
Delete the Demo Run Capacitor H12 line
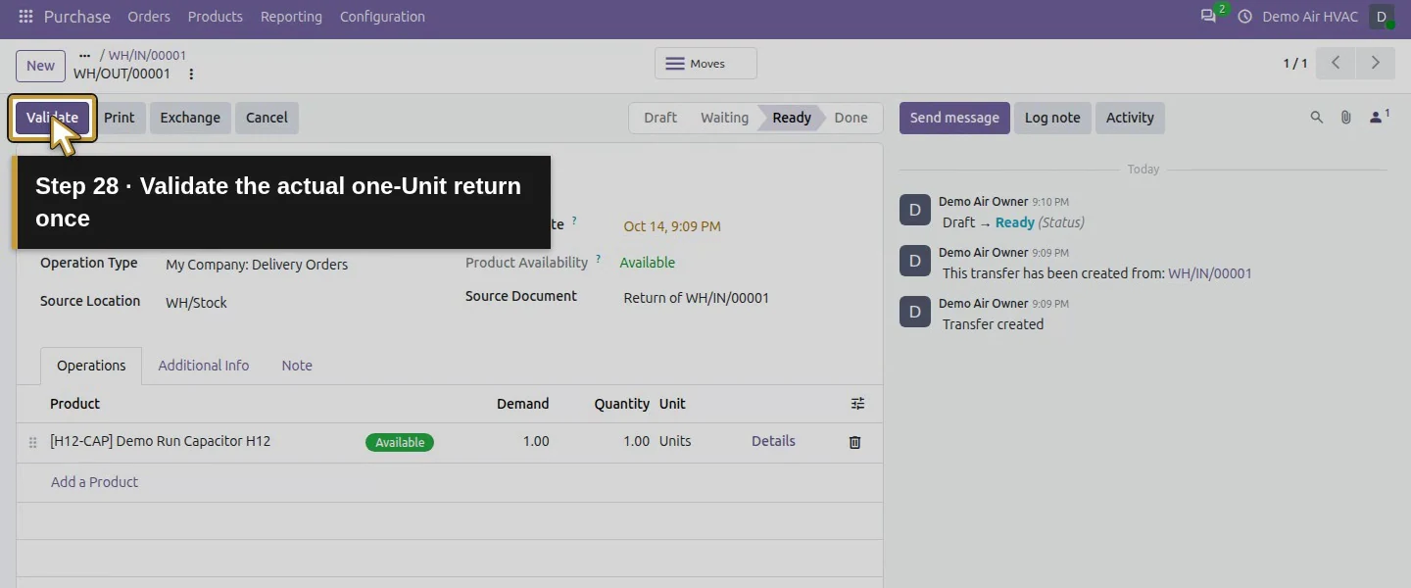[854, 442]
